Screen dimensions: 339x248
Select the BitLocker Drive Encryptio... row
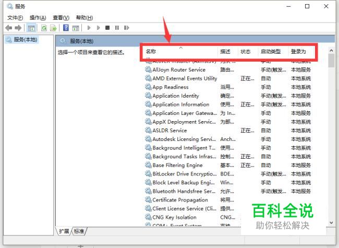228,174
